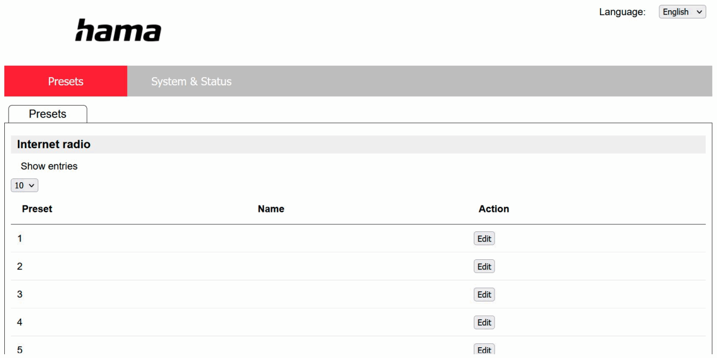The height and width of the screenshot is (358, 717).
Task: Open Edit for preset 5
Action: [x=484, y=350]
